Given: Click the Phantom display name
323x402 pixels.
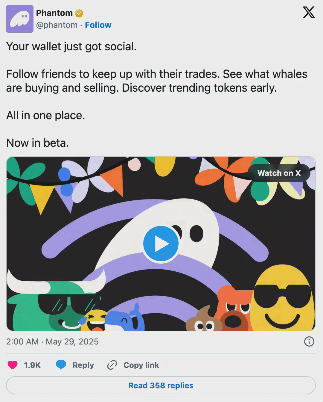Looking at the screenshot, I should point(54,13).
